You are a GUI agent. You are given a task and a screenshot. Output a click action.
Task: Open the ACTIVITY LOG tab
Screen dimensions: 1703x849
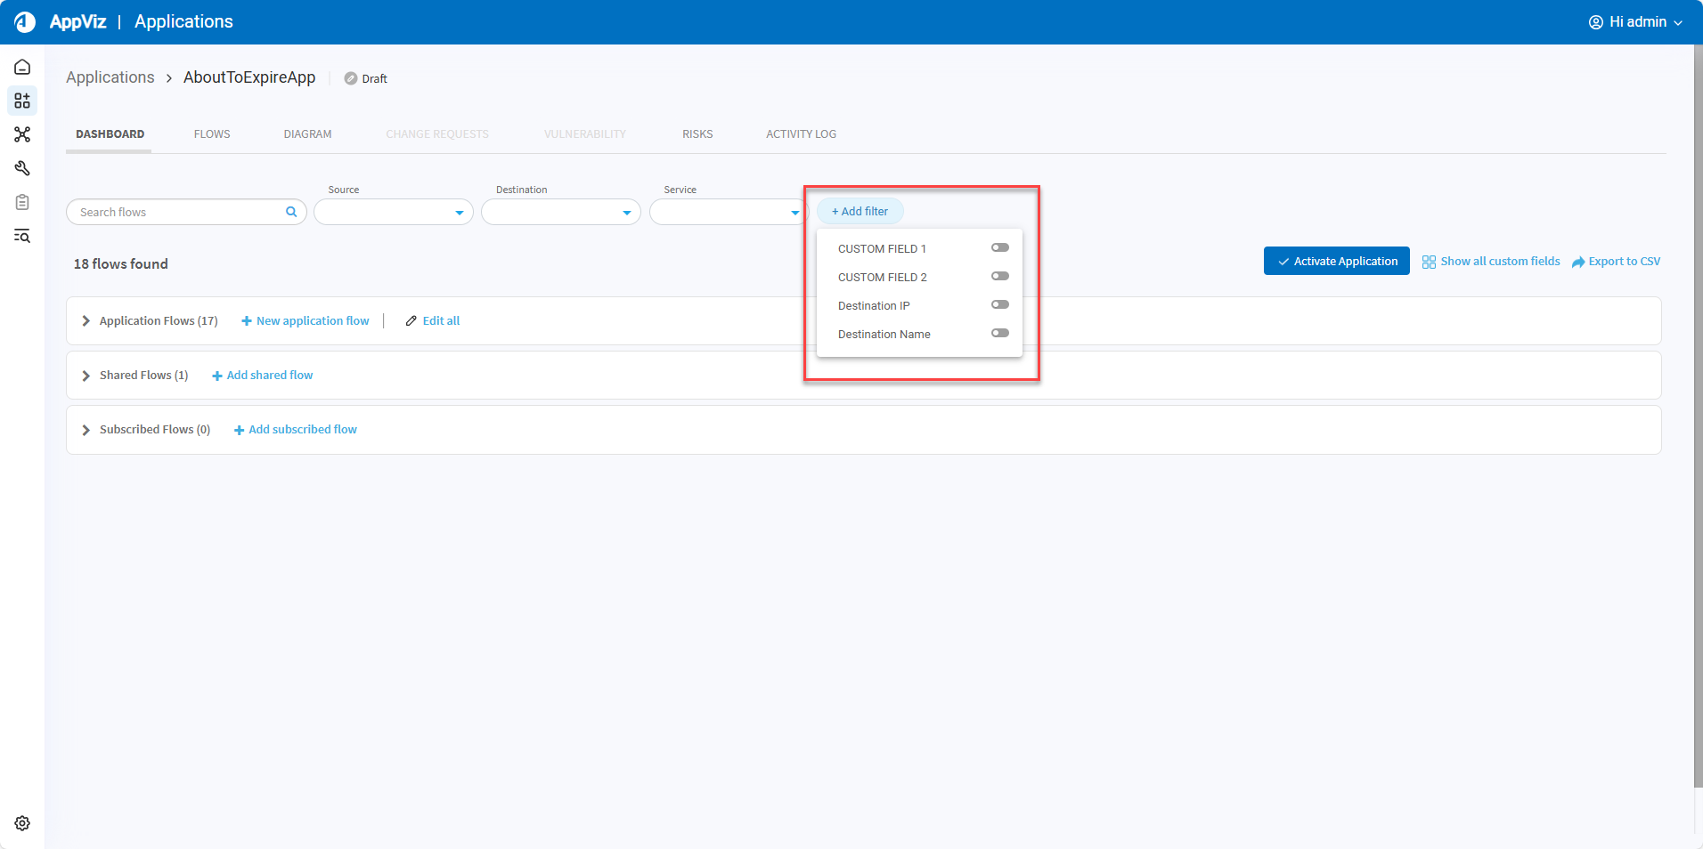click(x=801, y=134)
